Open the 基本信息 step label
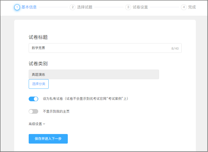Image resolution: width=208 pixels, height=152 pixels. click(x=29, y=7)
